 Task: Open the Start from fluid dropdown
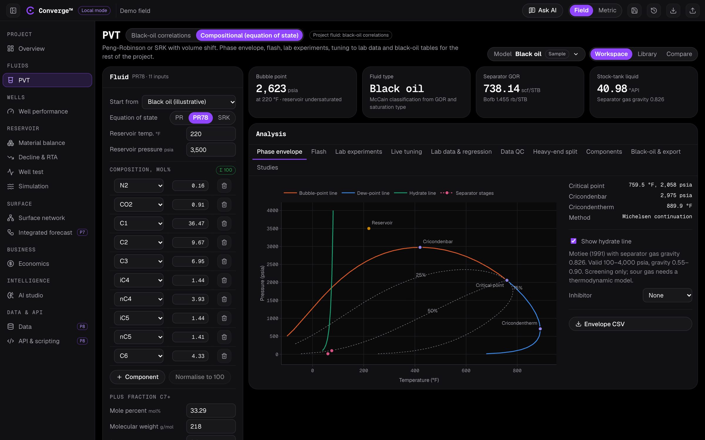pyautogui.click(x=189, y=102)
